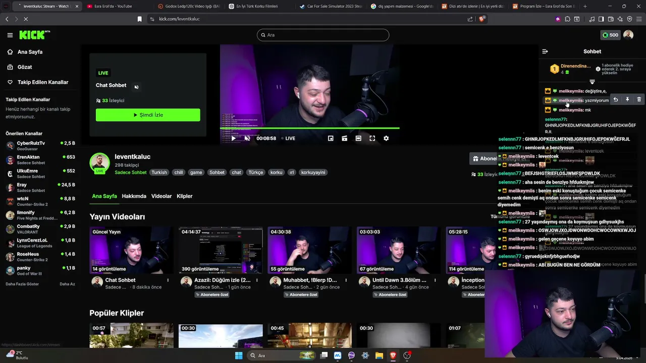The image size is (646, 363).
Task: Click the Ara search field on Kick
Action: (x=323, y=35)
